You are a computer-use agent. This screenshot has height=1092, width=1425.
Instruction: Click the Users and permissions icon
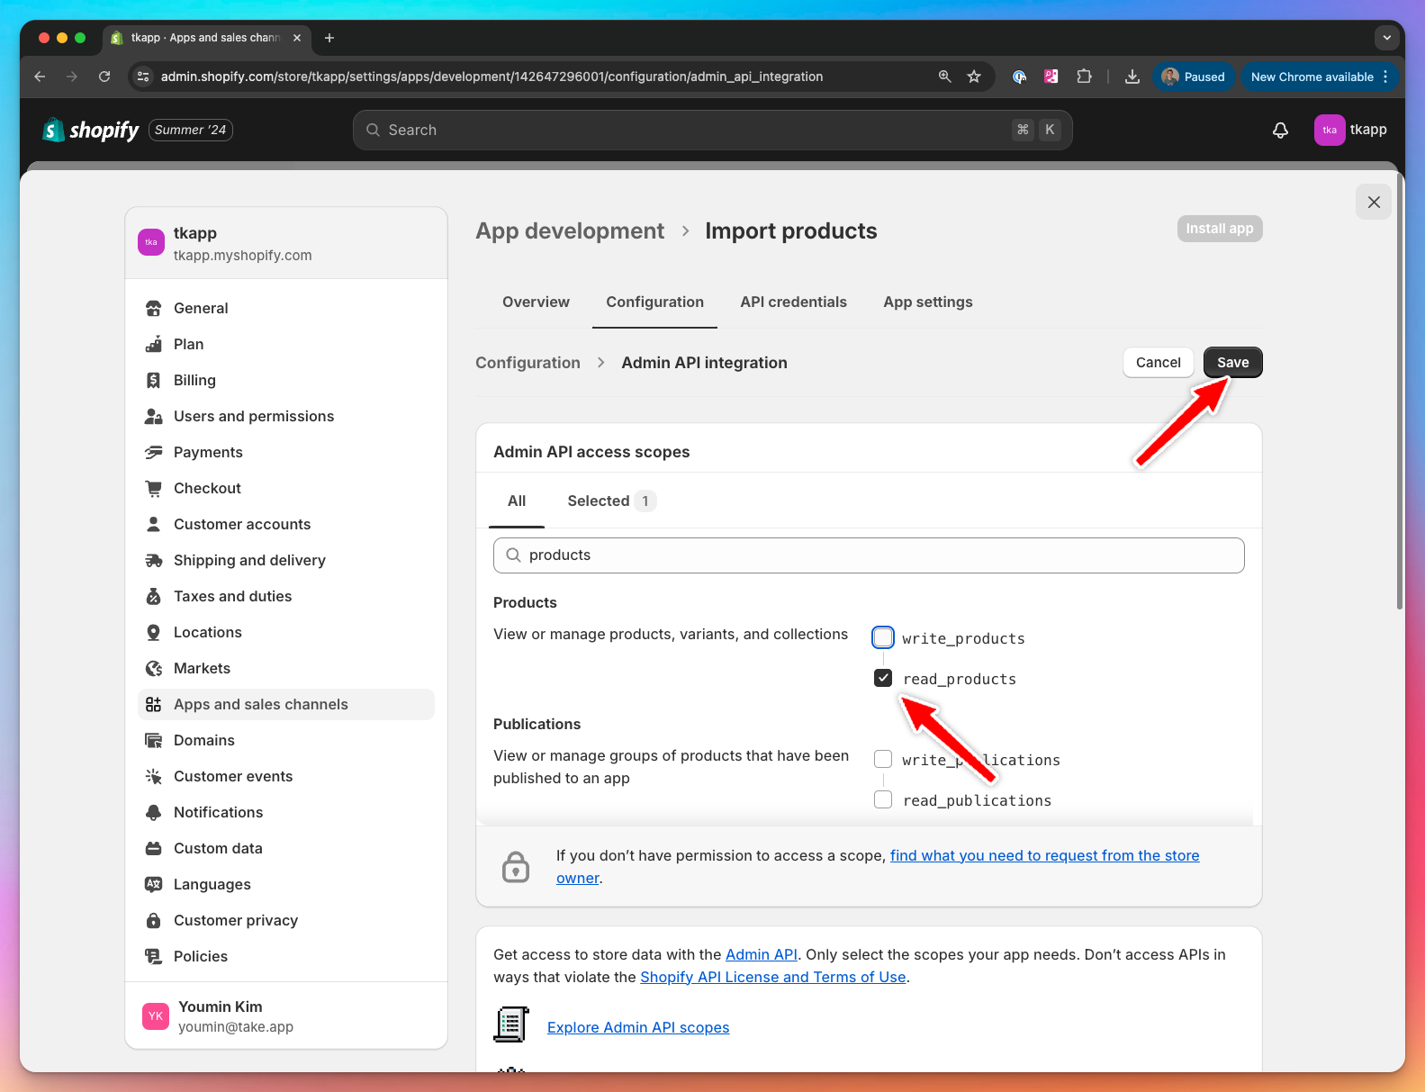click(154, 416)
